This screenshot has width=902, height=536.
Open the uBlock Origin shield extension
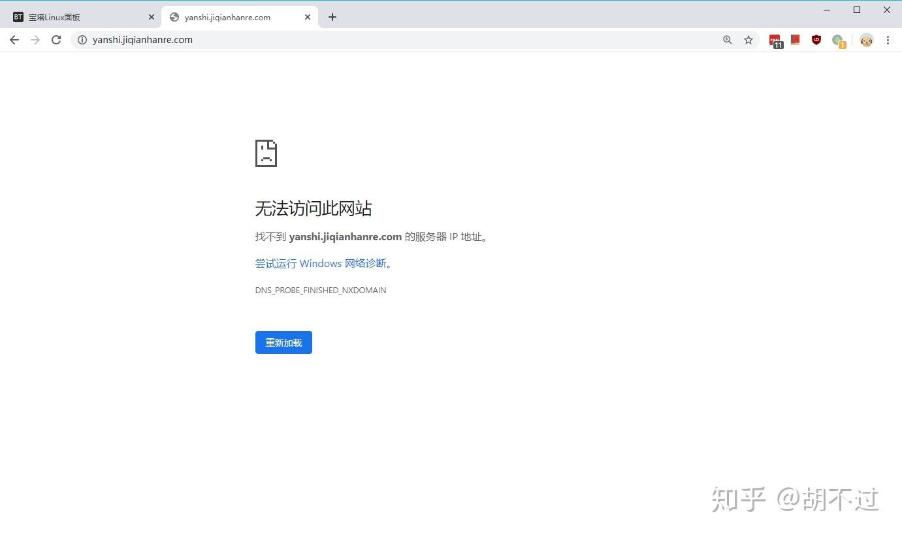816,40
